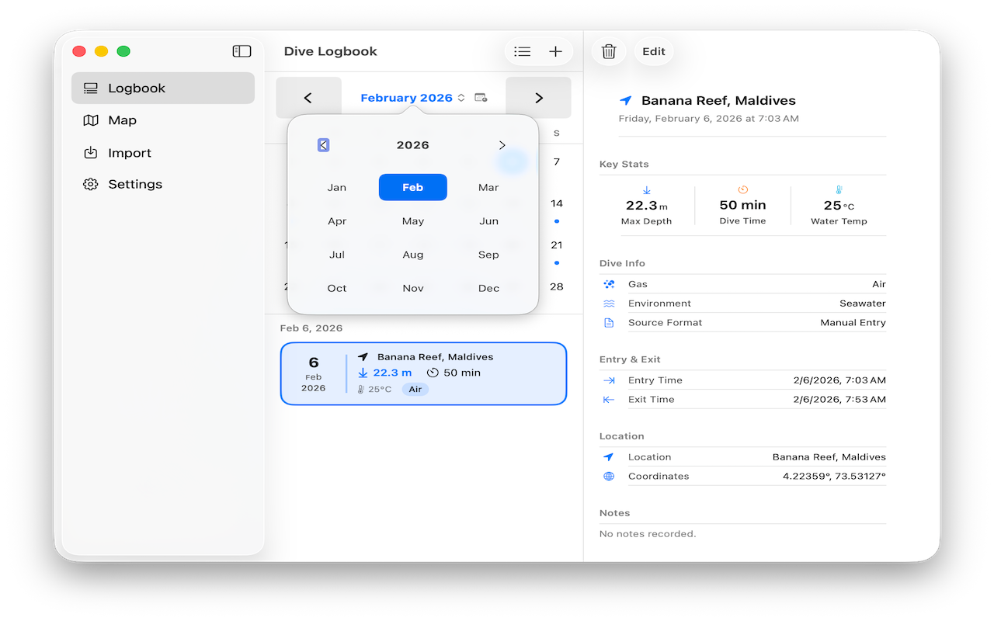Select Jun in the month picker
994x621 pixels.
[x=488, y=221]
